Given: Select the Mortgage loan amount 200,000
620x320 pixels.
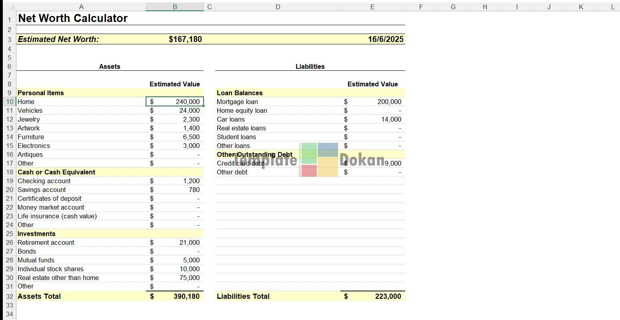Looking at the screenshot, I should [x=389, y=102].
